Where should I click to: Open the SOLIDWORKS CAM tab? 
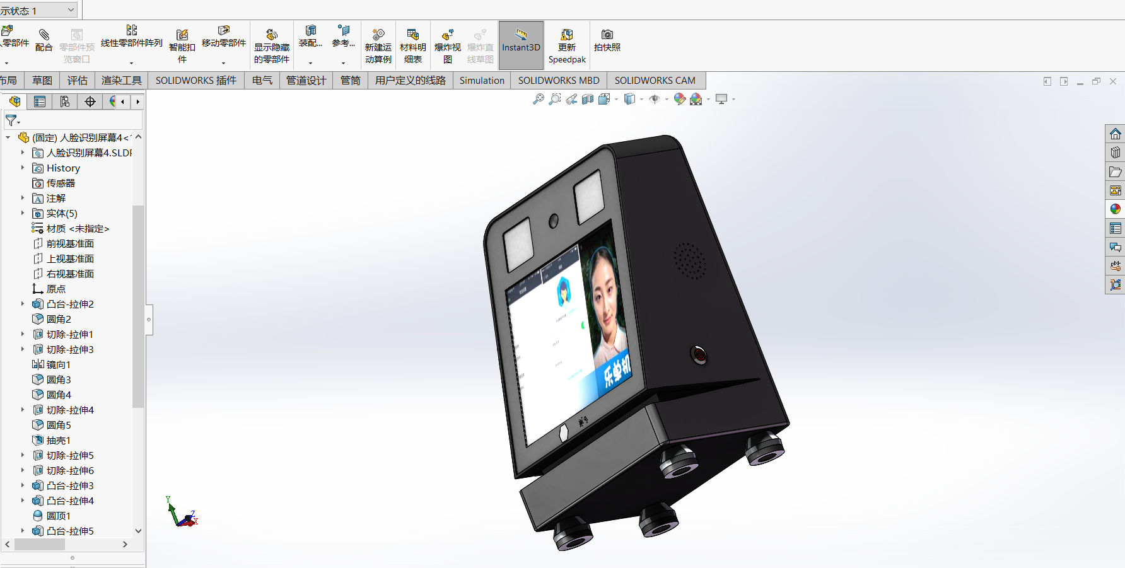[x=655, y=80]
